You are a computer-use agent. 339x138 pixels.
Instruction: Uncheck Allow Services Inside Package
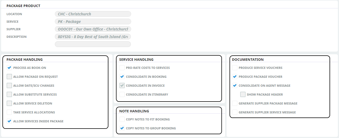9,121
